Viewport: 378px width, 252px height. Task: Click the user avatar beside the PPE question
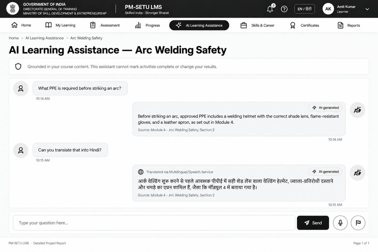(21, 88)
